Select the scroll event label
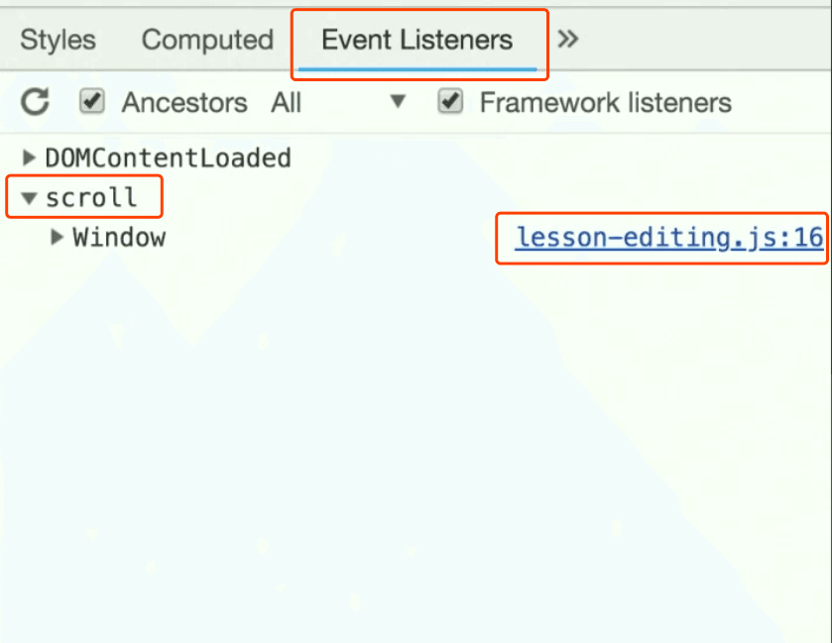 coord(91,198)
